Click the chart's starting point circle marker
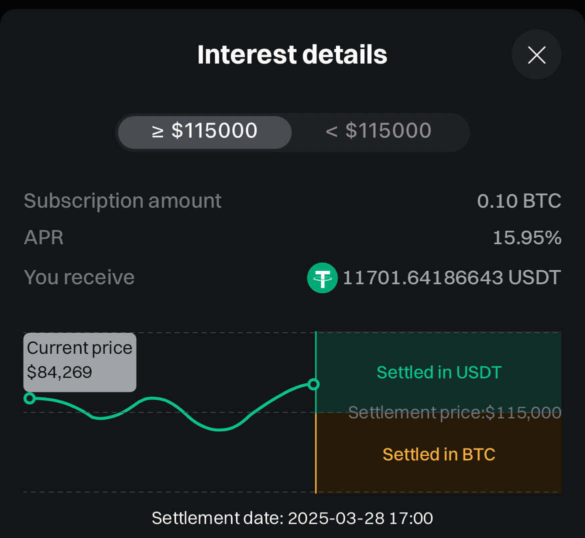This screenshot has width=585, height=538. pos(29,398)
